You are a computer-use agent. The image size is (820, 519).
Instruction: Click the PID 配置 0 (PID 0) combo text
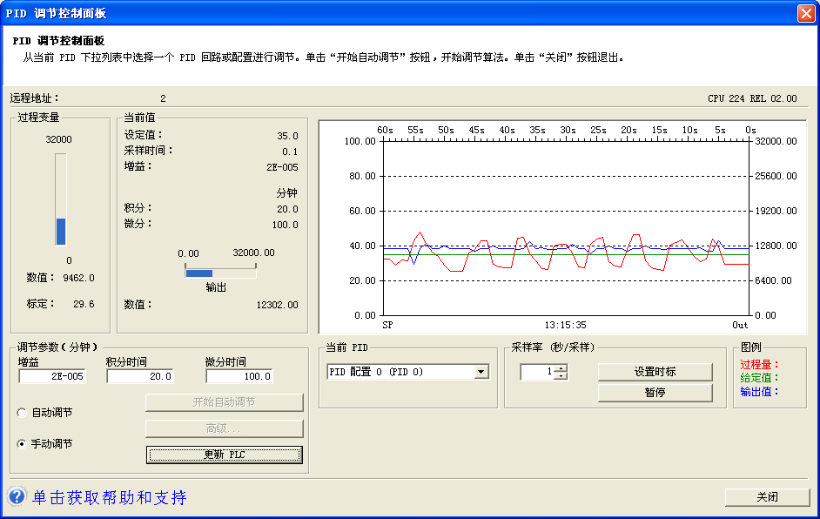376,372
